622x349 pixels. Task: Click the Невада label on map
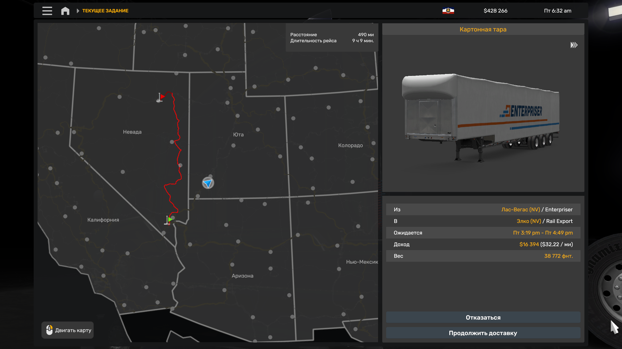pyautogui.click(x=132, y=132)
